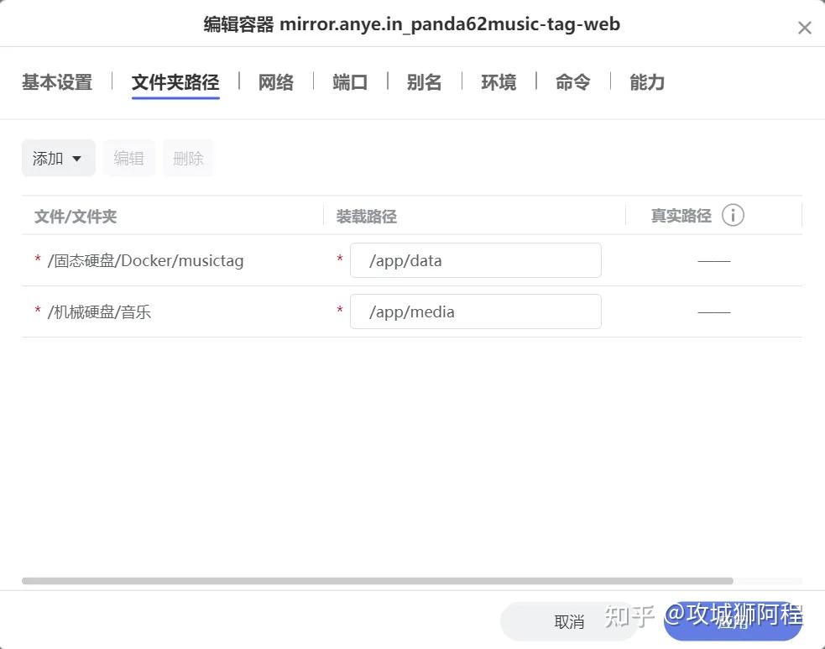Switch to the 环境 tab
Screen dimensions: 825x649
tap(498, 81)
